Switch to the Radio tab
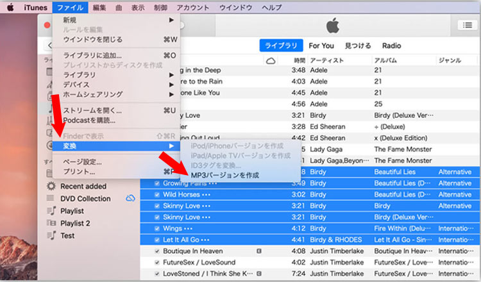 coord(391,46)
